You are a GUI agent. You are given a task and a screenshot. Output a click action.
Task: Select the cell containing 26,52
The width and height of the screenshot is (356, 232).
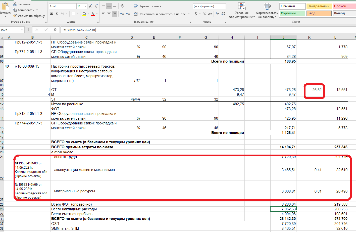click(x=309, y=89)
